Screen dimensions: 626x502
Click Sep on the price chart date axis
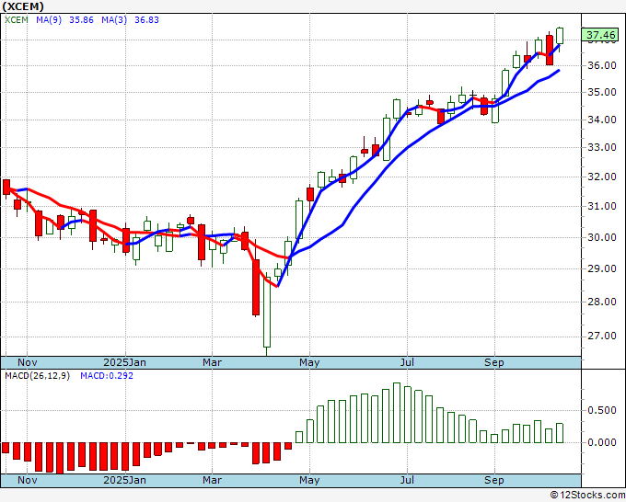[493, 362]
